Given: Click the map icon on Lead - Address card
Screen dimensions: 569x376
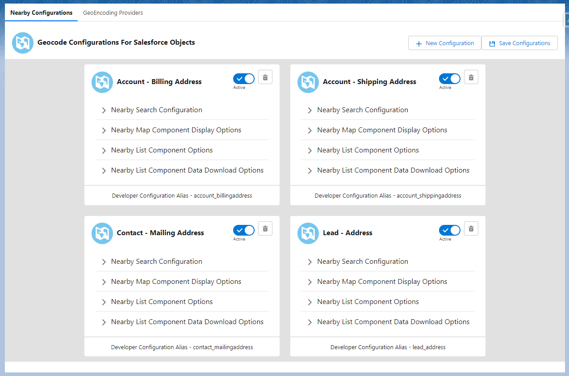Looking at the screenshot, I should (x=308, y=233).
